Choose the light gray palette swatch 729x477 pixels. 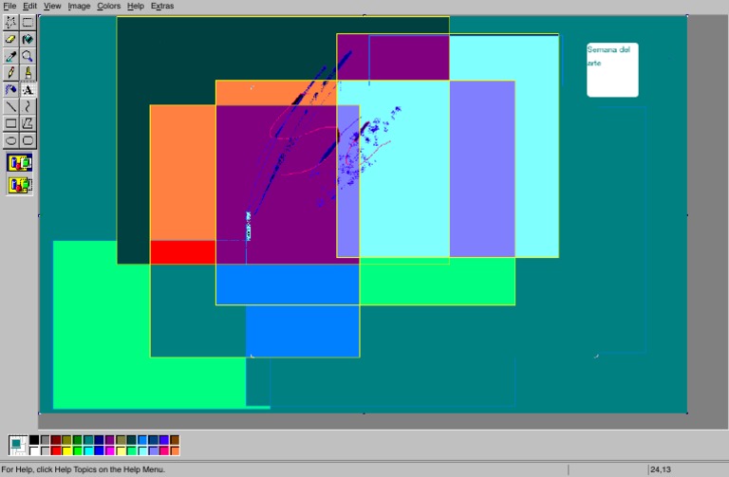(x=45, y=450)
